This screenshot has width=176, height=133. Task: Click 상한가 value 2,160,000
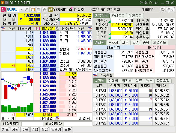tap(85, 49)
